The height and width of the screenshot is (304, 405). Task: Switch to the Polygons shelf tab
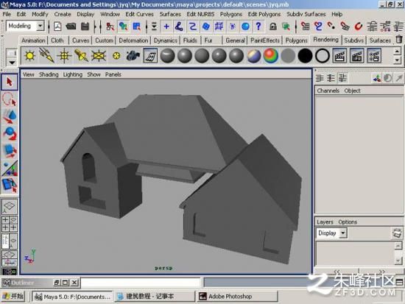pos(296,40)
